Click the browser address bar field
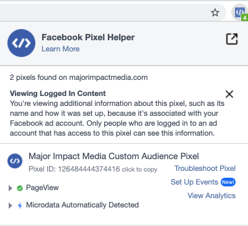Screen dimensions: 248x226 click(104, 12)
